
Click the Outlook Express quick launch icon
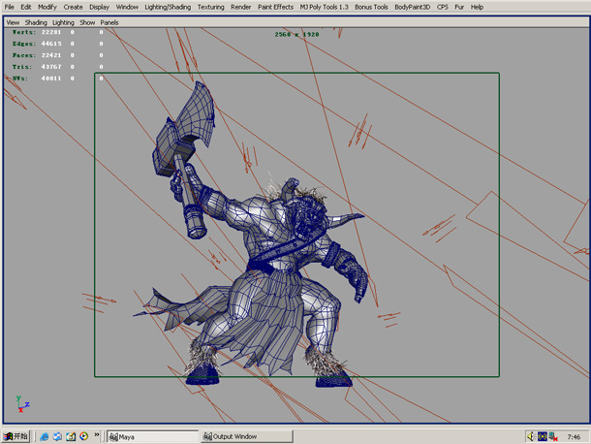57,436
